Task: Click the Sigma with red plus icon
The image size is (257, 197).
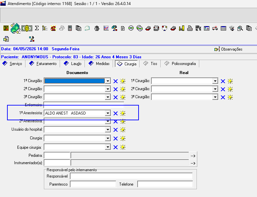Action: 6,28
